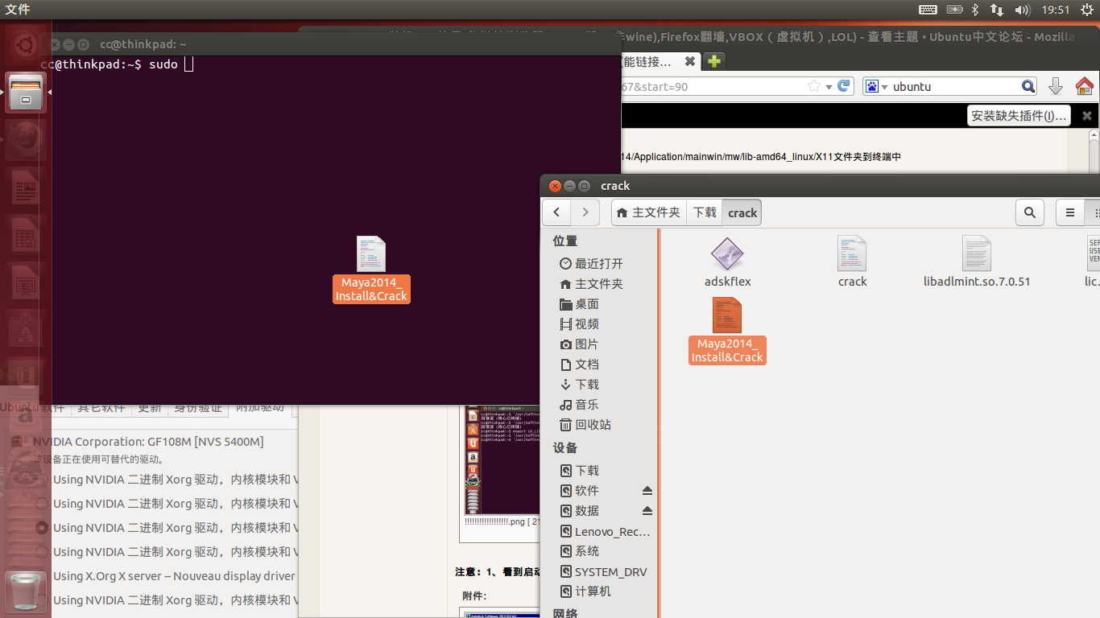Eject the 软件 device
The height and width of the screenshot is (618, 1100).
coord(647,490)
